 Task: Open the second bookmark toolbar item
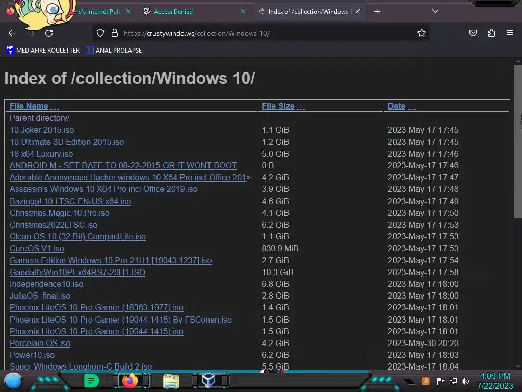114,51
